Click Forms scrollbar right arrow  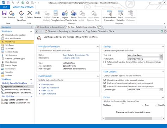[163, 118]
